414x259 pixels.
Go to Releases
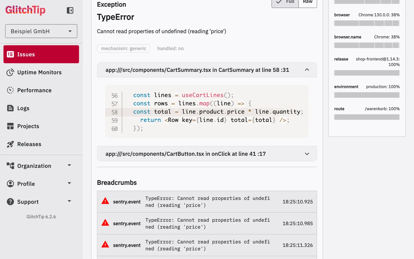click(x=41, y=144)
